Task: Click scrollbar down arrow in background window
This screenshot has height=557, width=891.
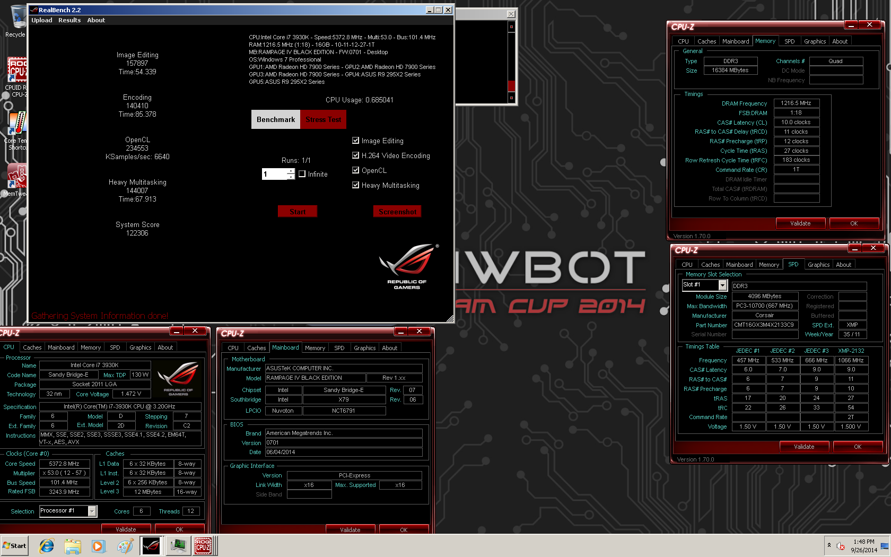Action: pos(511,98)
